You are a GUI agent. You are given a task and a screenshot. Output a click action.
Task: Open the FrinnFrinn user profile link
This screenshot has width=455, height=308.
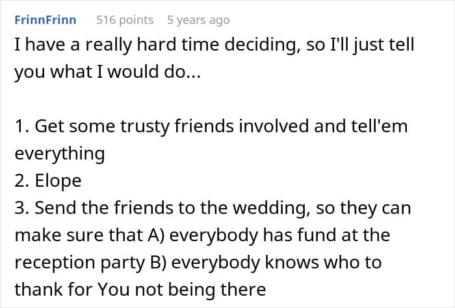(x=45, y=20)
